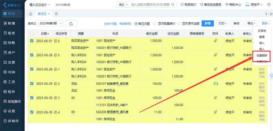Click the 1601 固定资产 cell of voucher 记-6
273x131 pixels.
click(x=118, y=41)
